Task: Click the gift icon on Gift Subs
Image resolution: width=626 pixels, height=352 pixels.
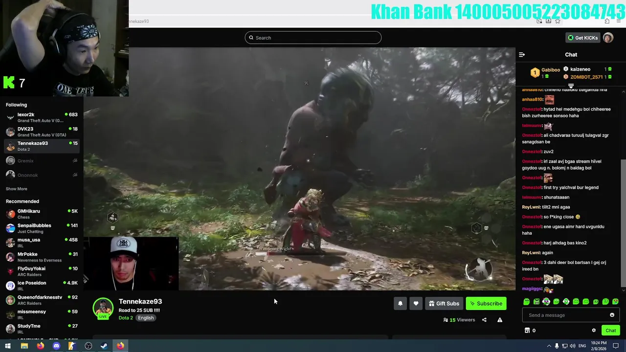Action: (431, 304)
